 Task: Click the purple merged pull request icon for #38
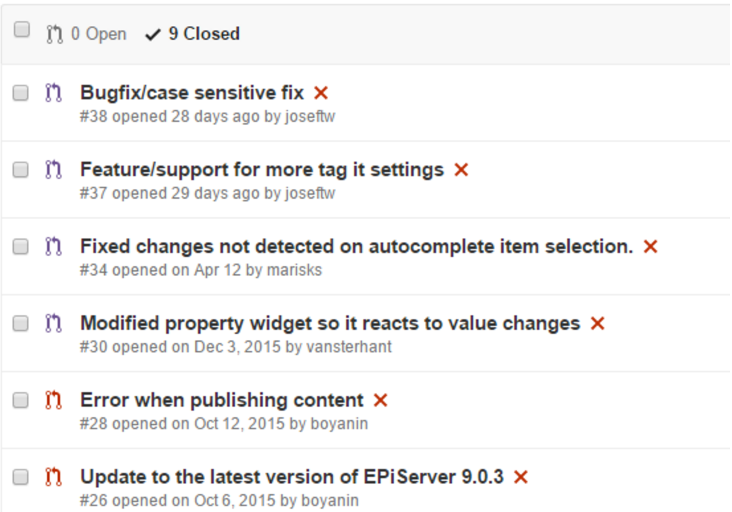tap(53, 93)
